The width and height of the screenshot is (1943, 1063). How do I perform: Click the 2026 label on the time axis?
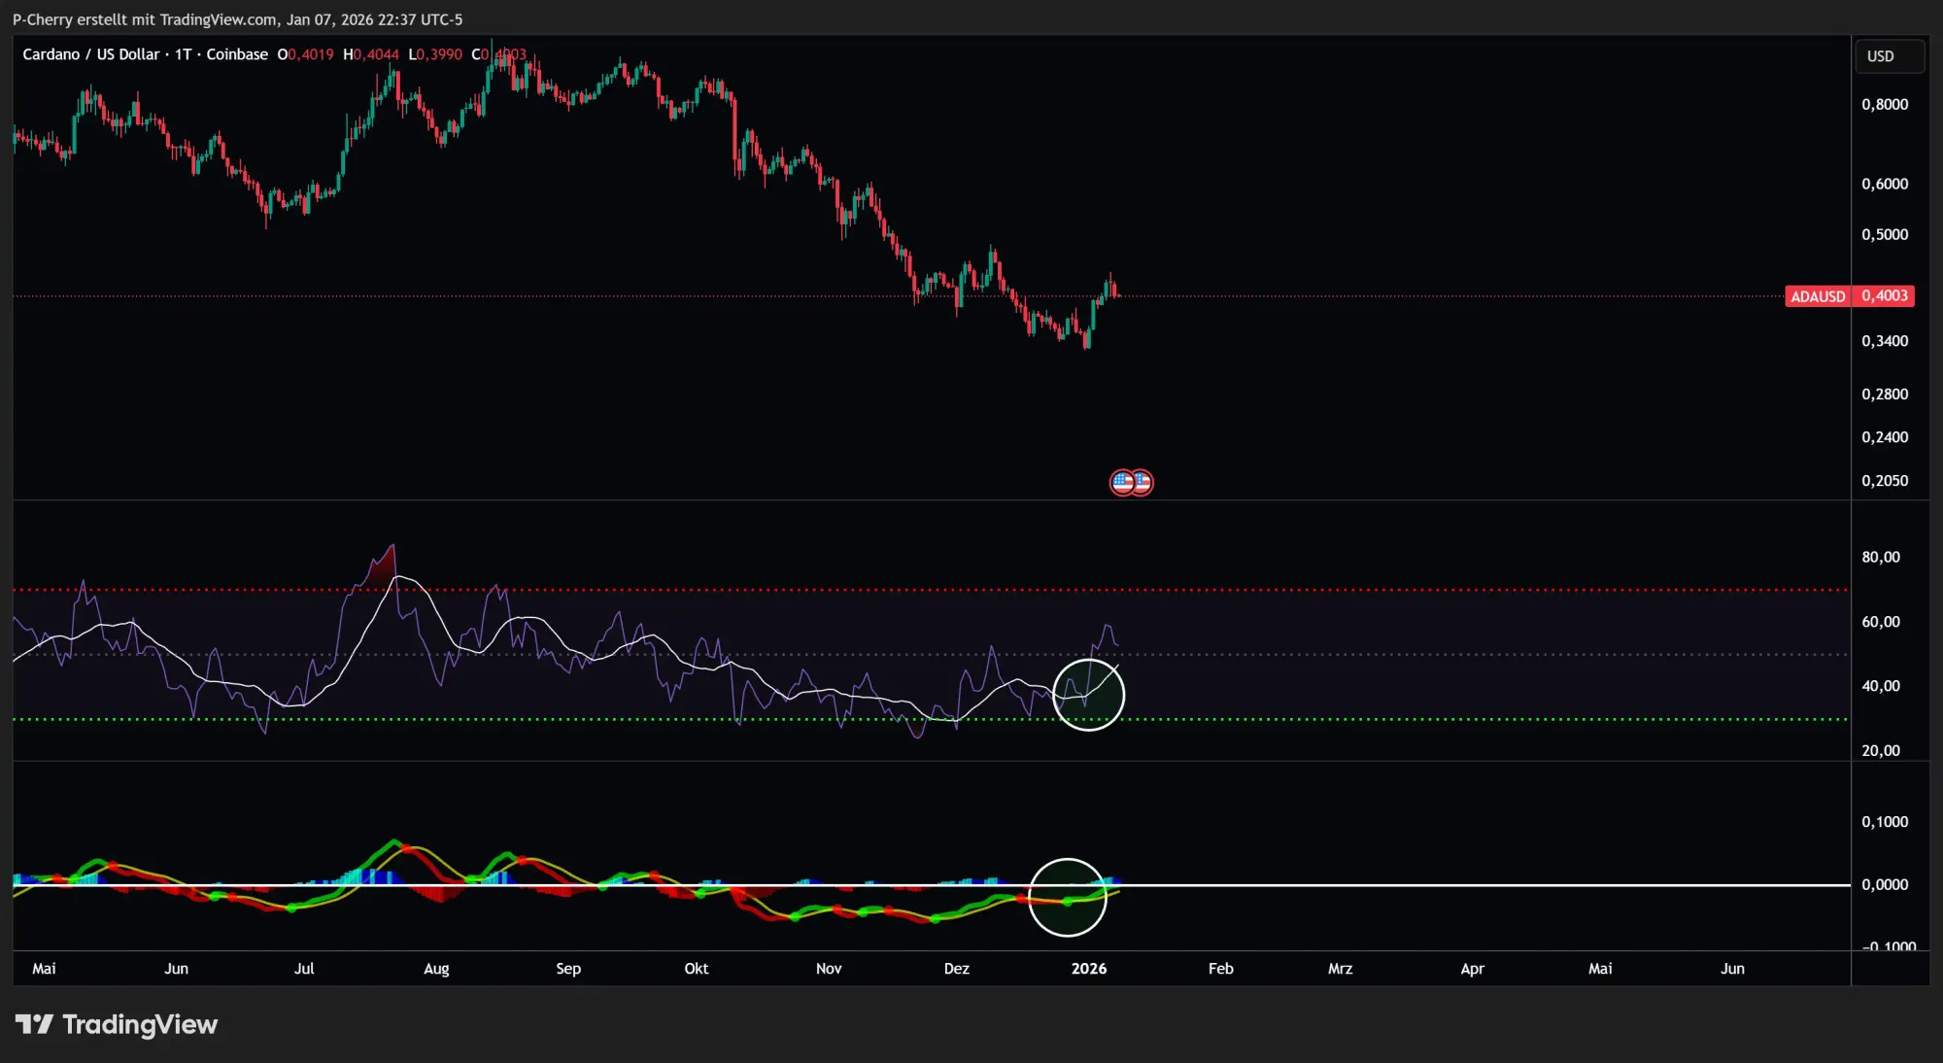click(1089, 968)
